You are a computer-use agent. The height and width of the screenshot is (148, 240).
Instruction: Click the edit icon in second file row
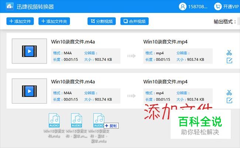tap(229, 100)
